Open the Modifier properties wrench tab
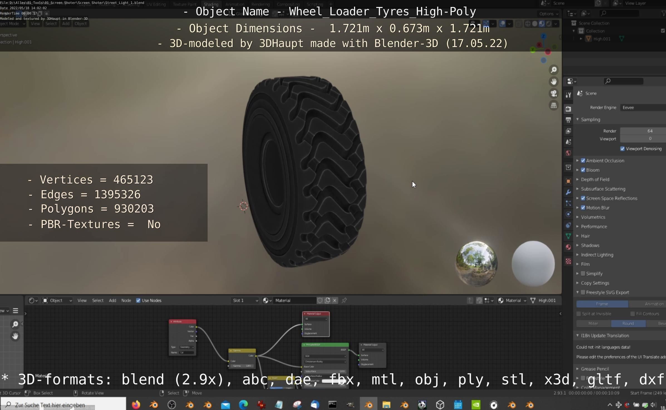This screenshot has height=410, width=666. pos(568,192)
